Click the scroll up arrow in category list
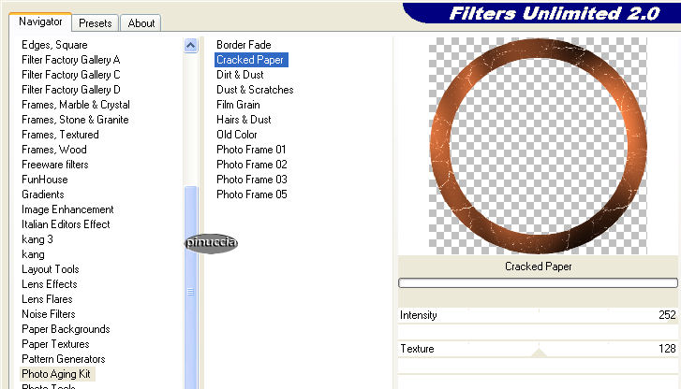Image resolution: width=681 pixels, height=389 pixels. (191, 45)
